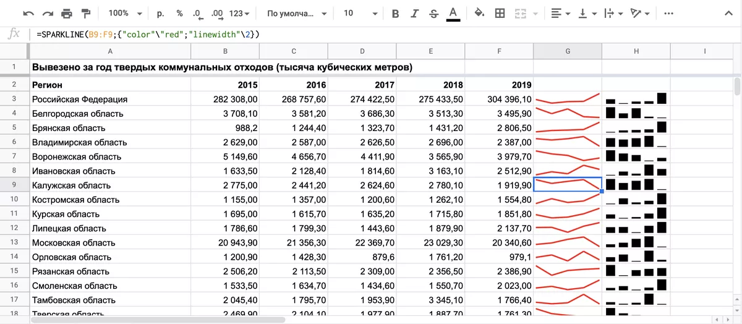Toggle bold formatting
742x324 pixels.
[396, 13]
